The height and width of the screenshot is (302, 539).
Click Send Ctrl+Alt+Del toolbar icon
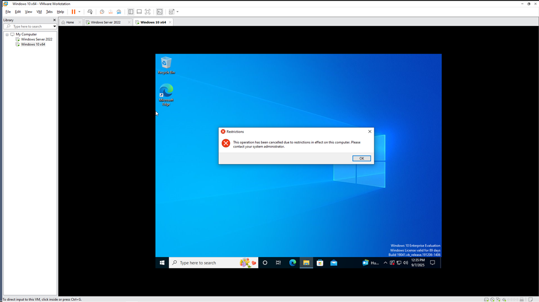(90, 12)
